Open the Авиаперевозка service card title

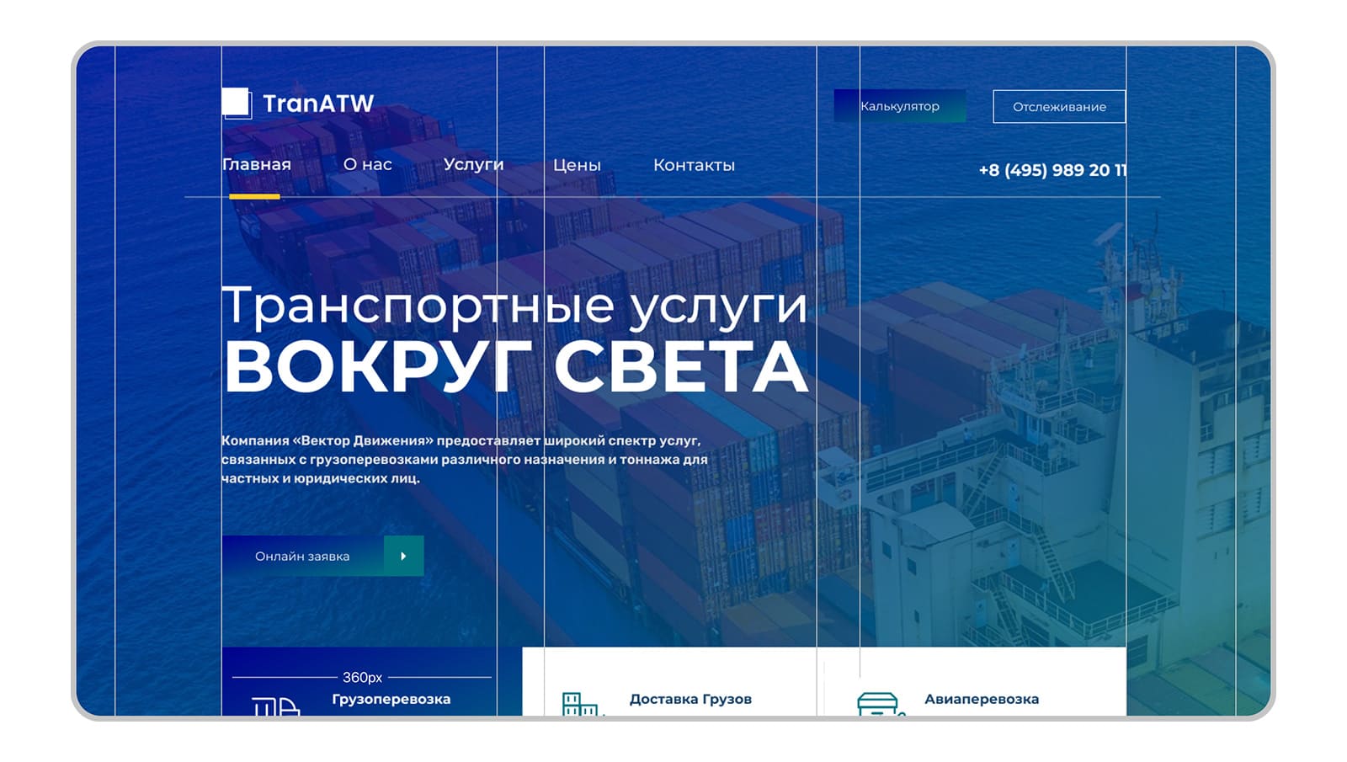pyautogui.click(x=981, y=699)
